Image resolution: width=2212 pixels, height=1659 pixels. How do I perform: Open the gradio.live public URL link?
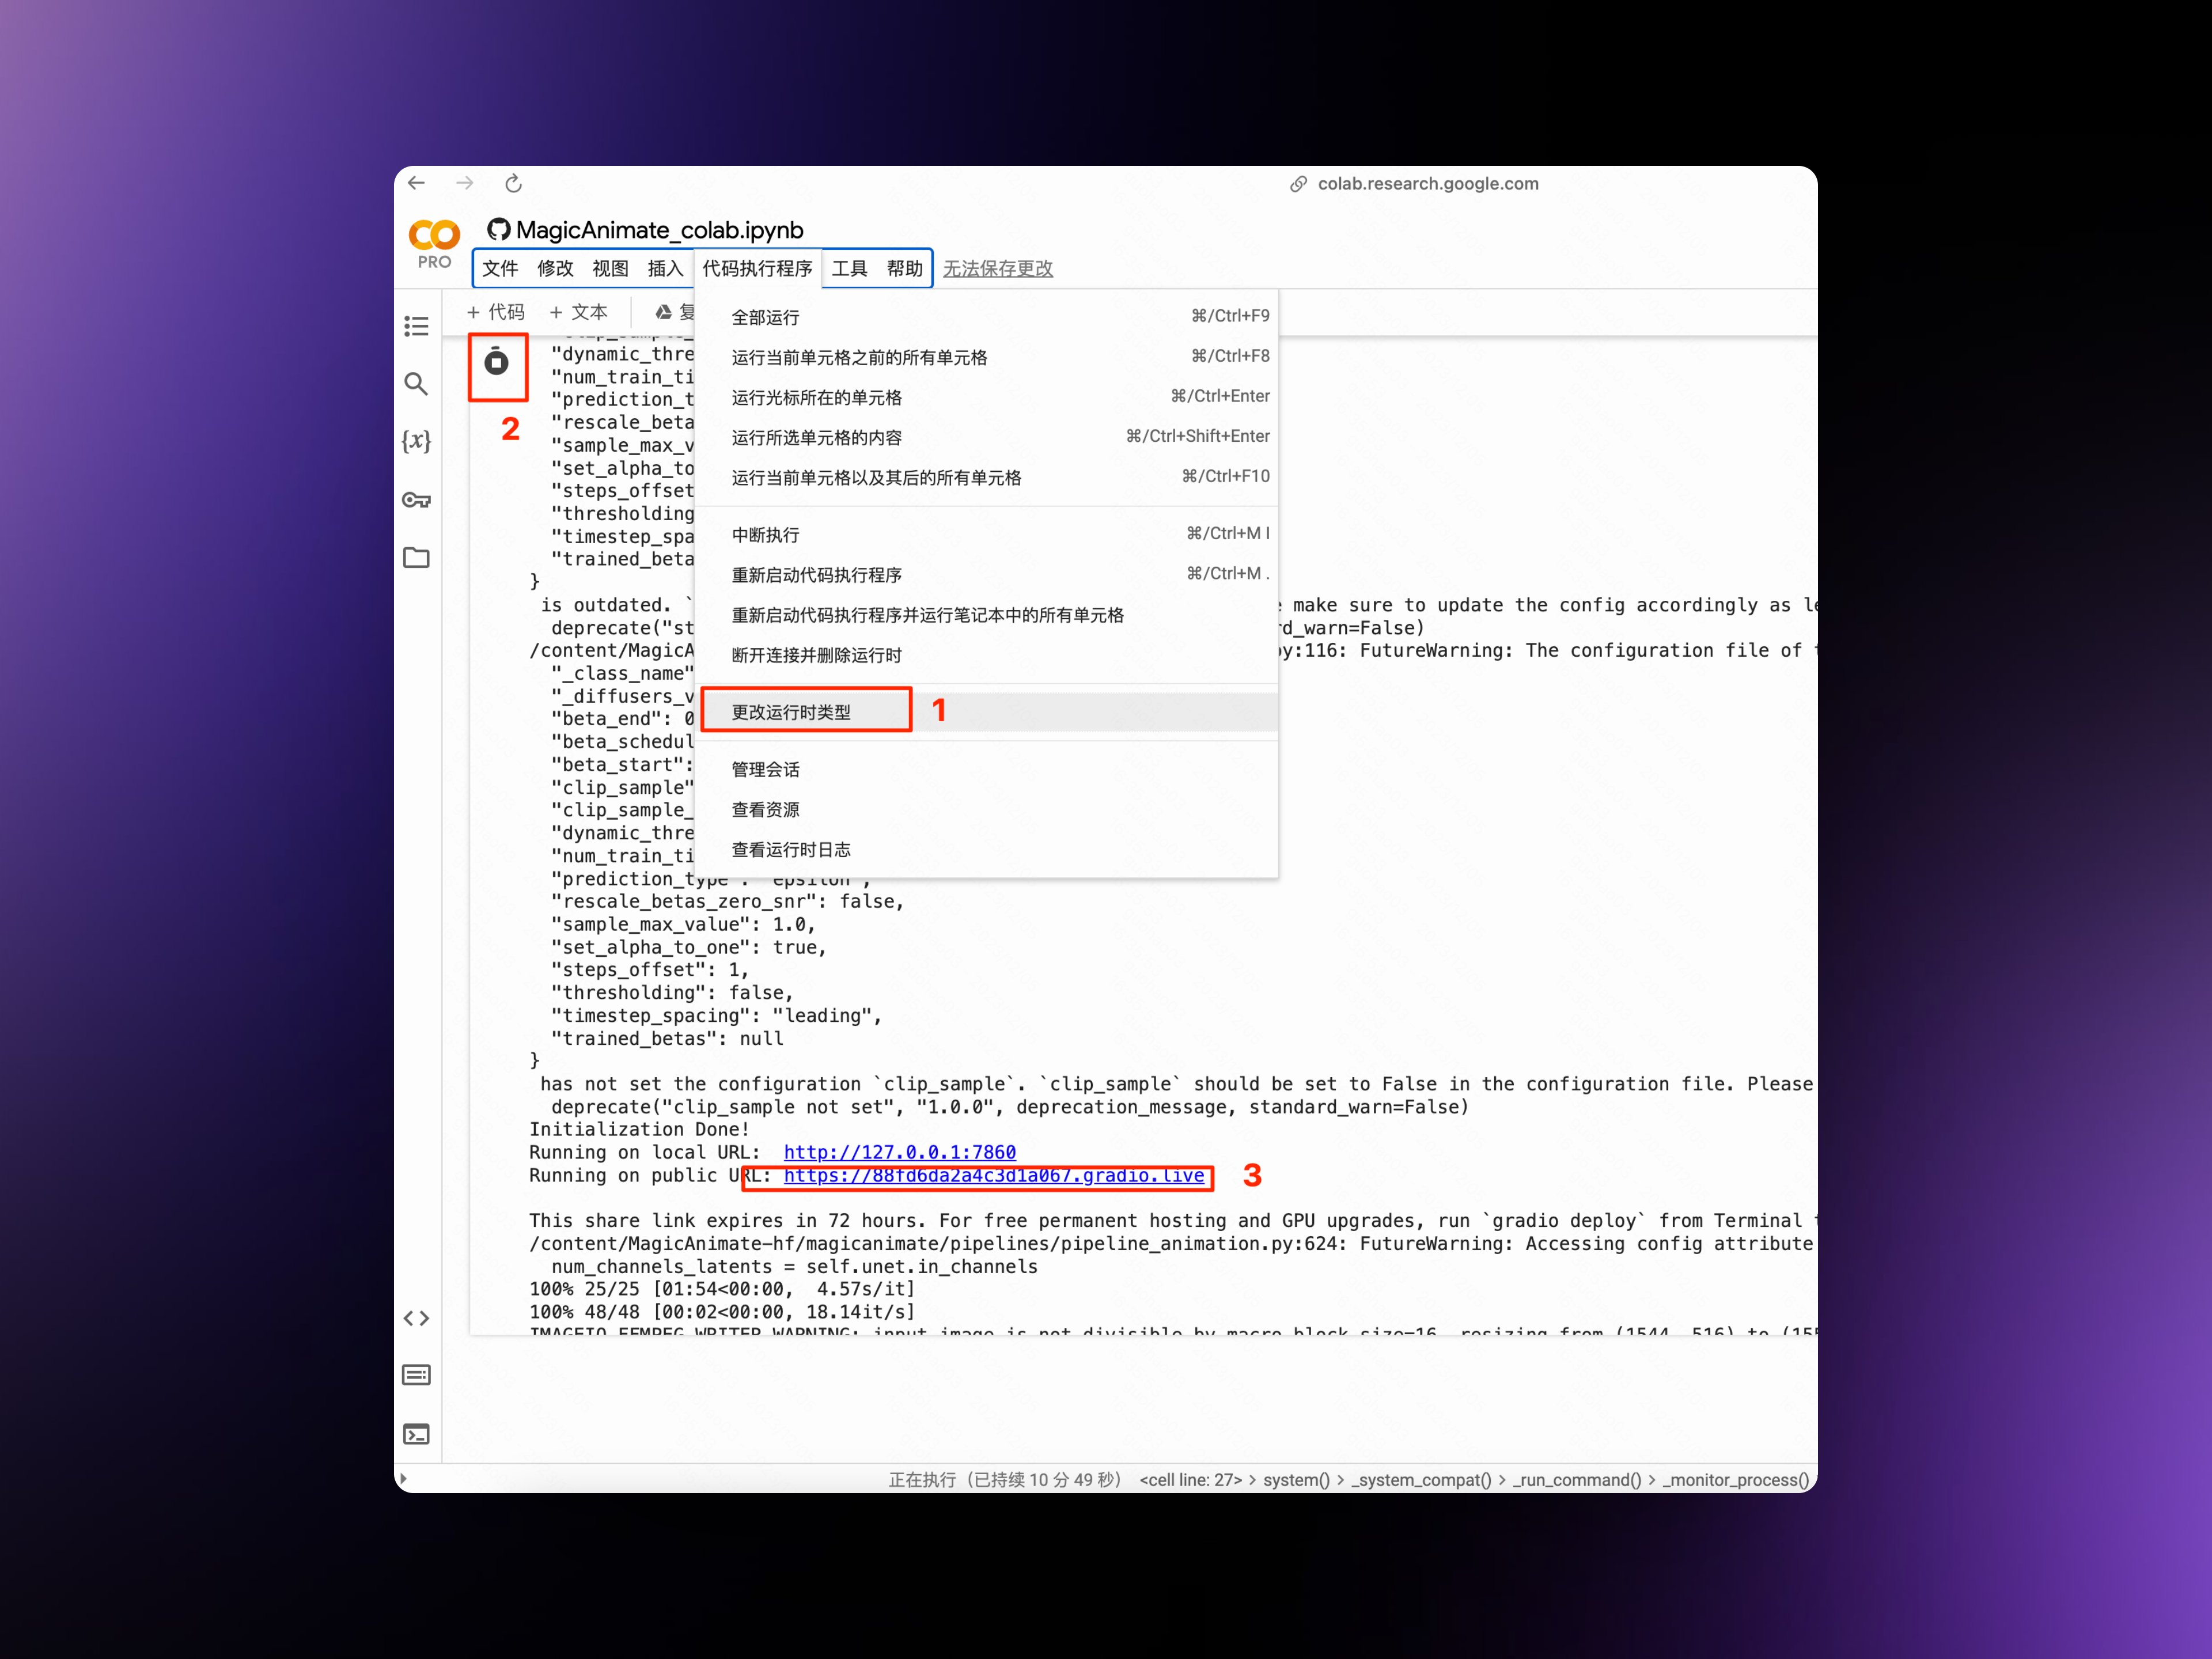pyautogui.click(x=993, y=1175)
